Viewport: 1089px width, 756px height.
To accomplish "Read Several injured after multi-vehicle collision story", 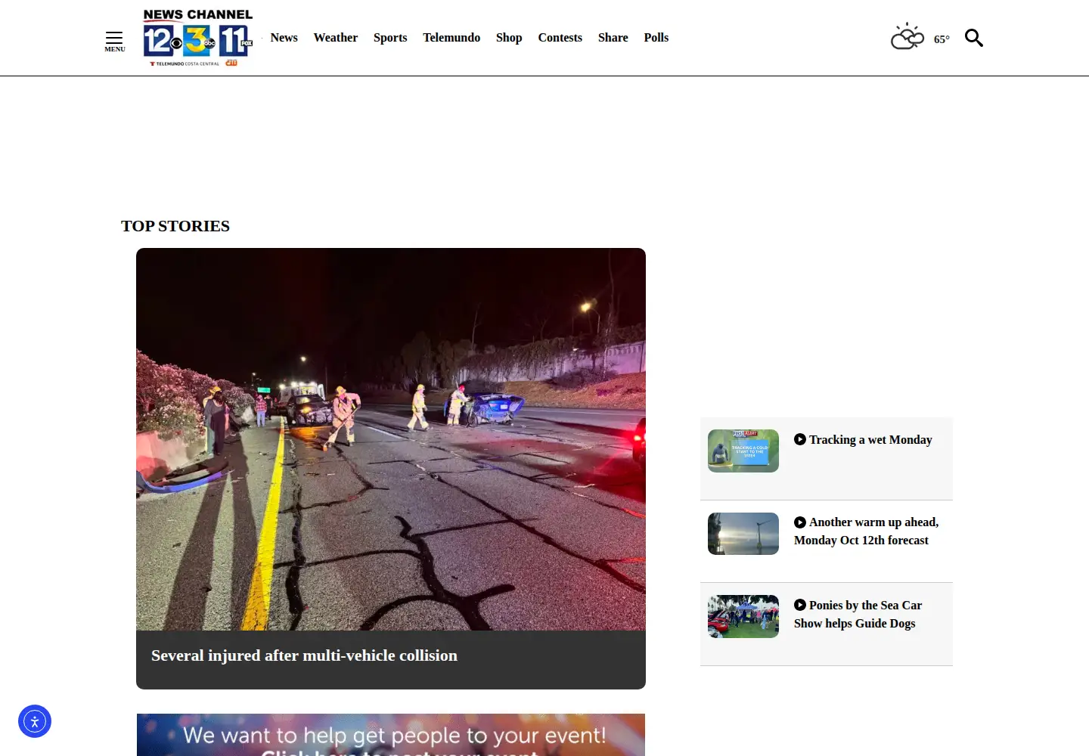I will 304,655.
